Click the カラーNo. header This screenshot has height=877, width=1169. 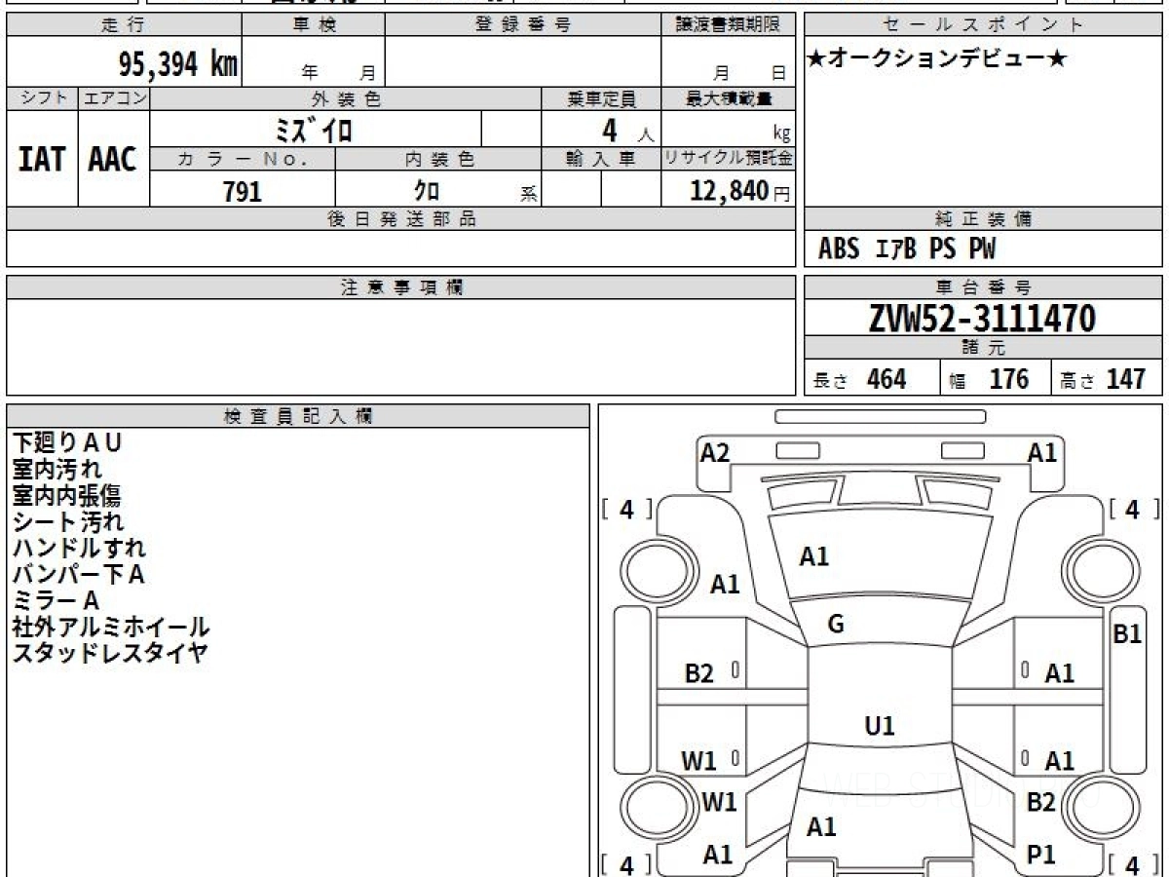(243, 160)
